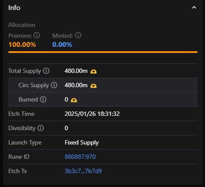Click the Circ Supply 480.00m value
Image resolution: width=205 pixels, height=187 pixels.
(x=76, y=85)
